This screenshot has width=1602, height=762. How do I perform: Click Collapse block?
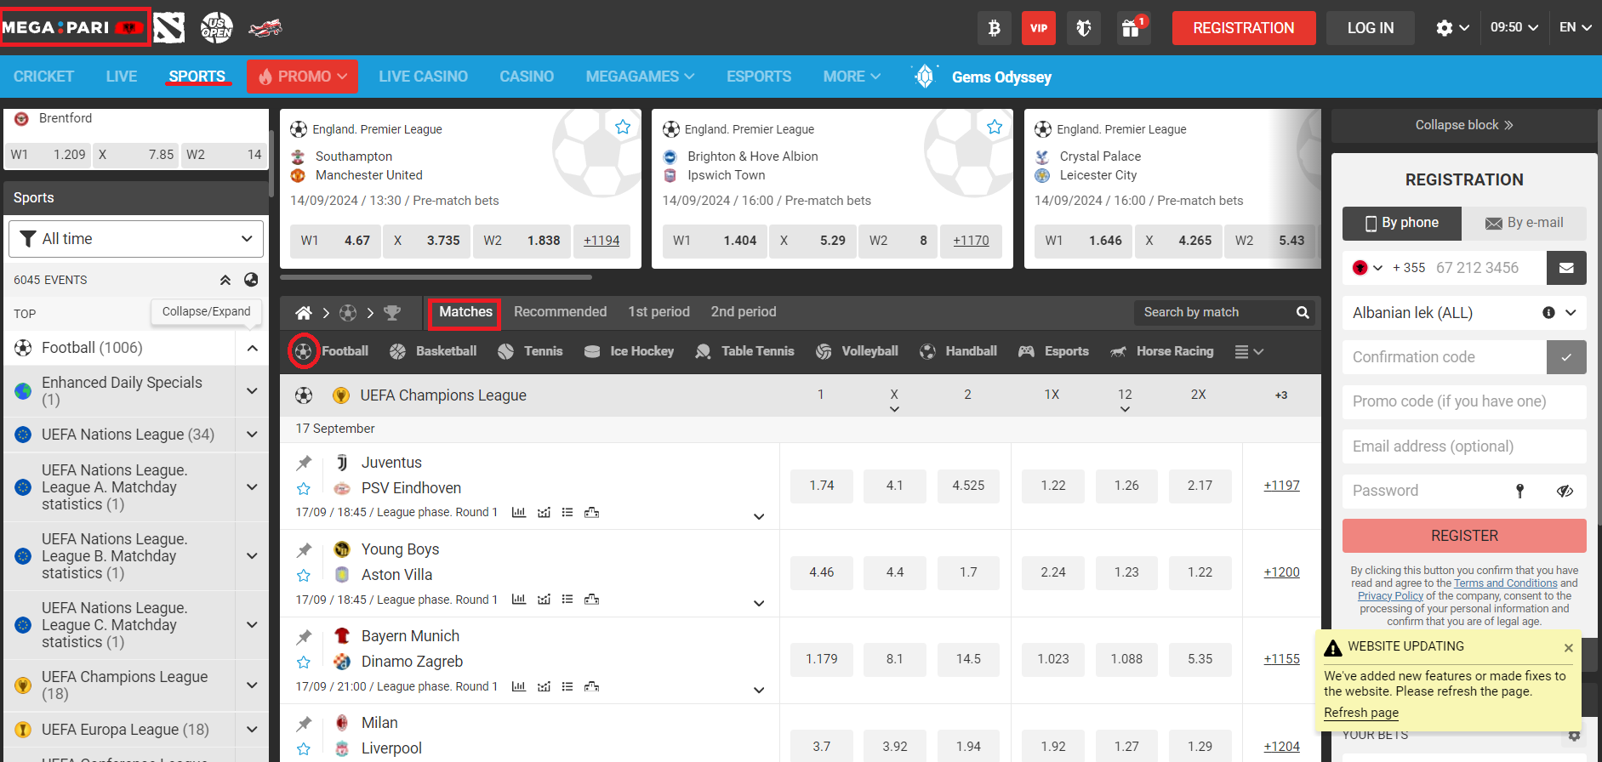click(x=1463, y=125)
